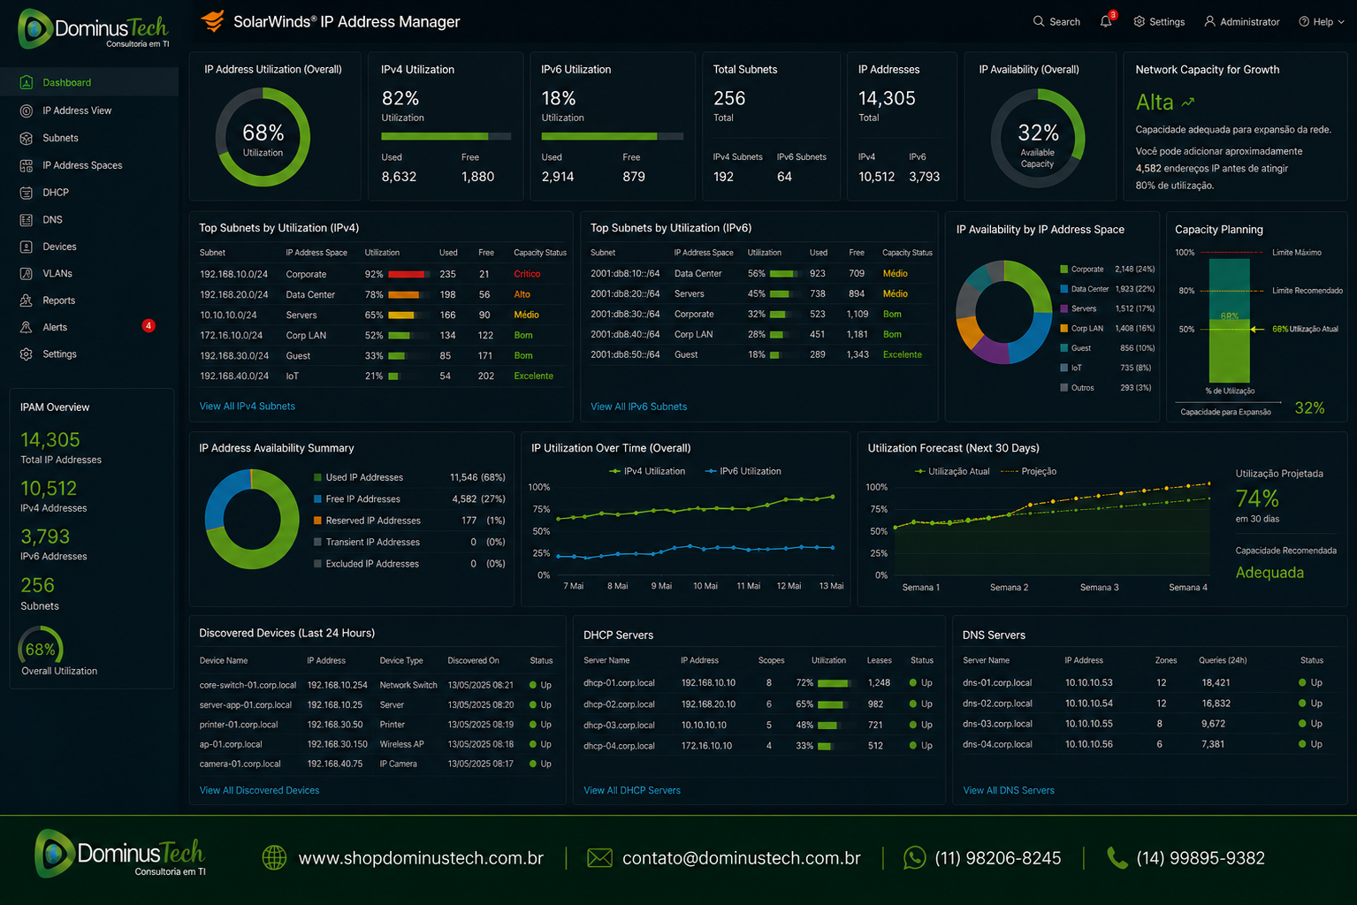Click the Search magnifier icon
1357x905 pixels.
[x=1039, y=21]
